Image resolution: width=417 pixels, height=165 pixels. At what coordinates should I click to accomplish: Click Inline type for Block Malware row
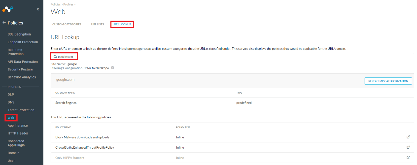[x=180, y=137]
